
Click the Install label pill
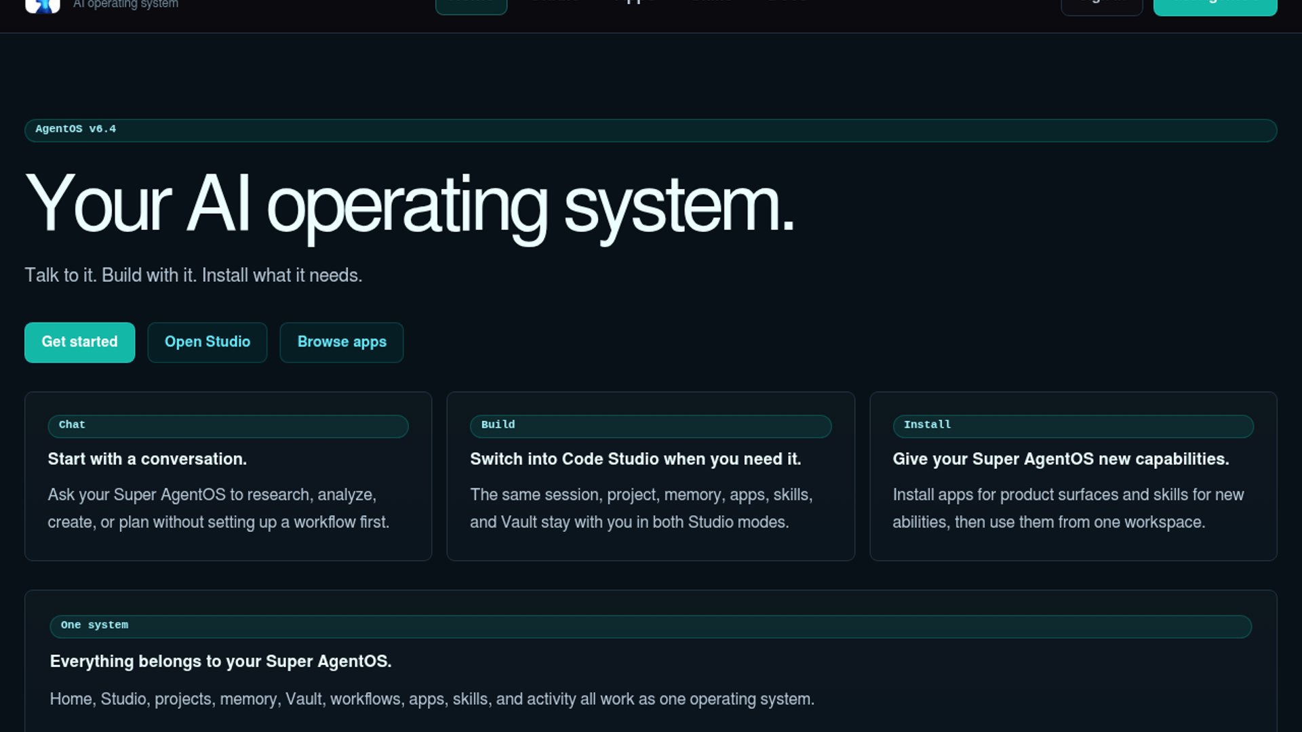click(x=1073, y=426)
